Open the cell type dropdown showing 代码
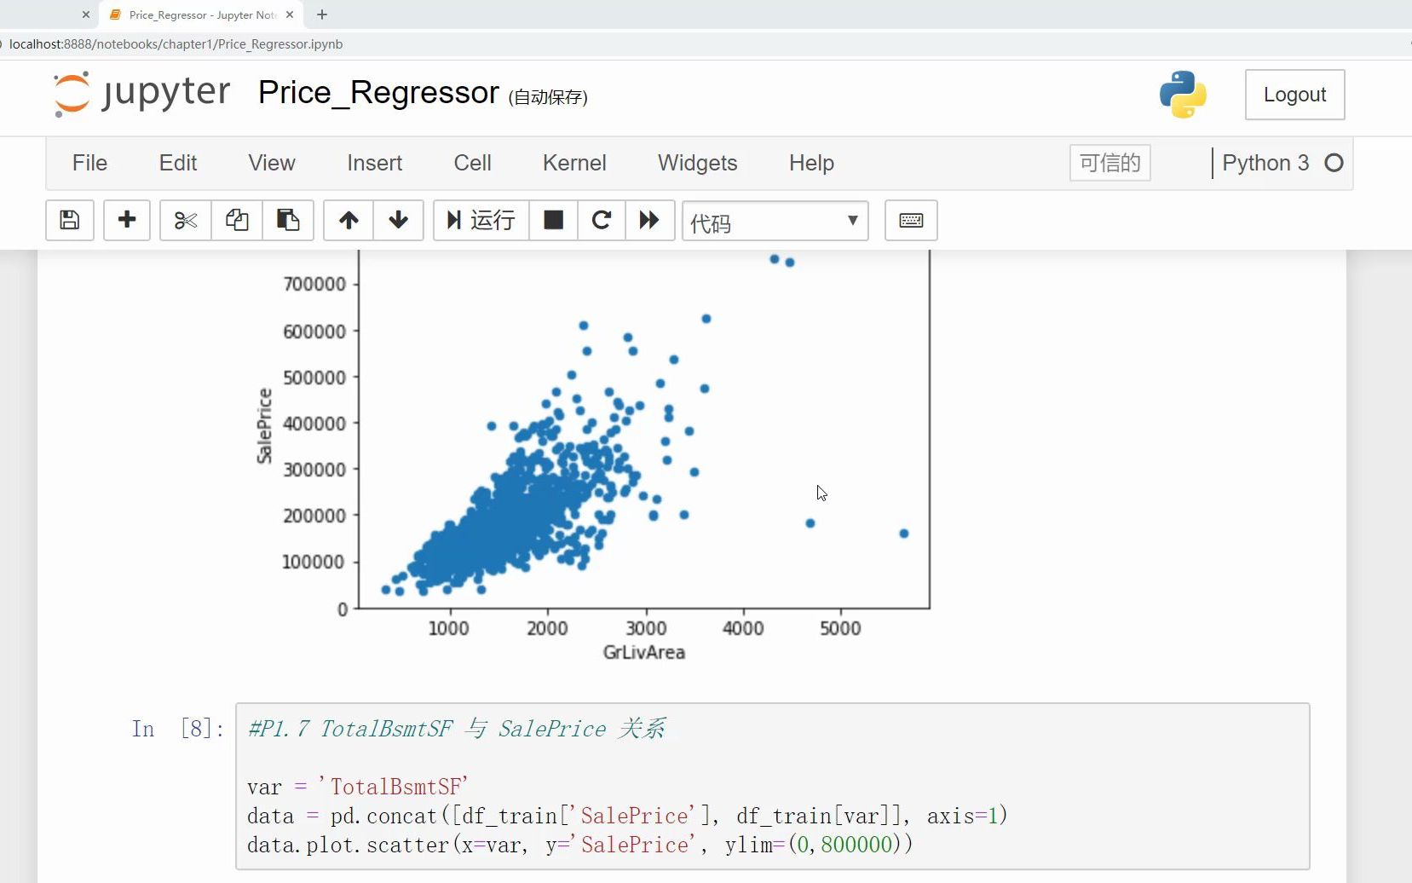 pyautogui.click(x=775, y=222)
